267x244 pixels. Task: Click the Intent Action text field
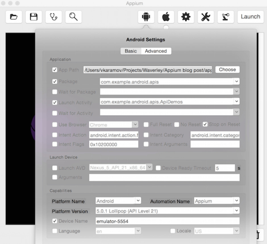tap(114, 135)
